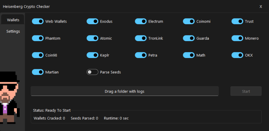The width and height of the screenshot is (269, 131).
Task: Click the pixel-art Heisenberg character image
Action: (10, 98)
